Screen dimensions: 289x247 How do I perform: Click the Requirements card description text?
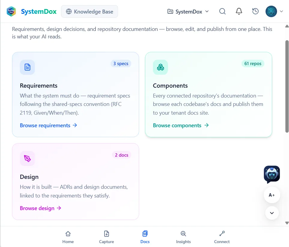75,104
